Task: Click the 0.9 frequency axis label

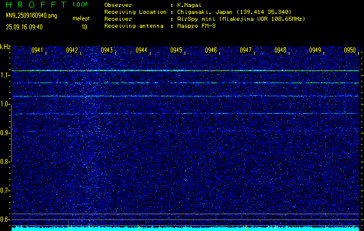Action: [x=5, y=133]
